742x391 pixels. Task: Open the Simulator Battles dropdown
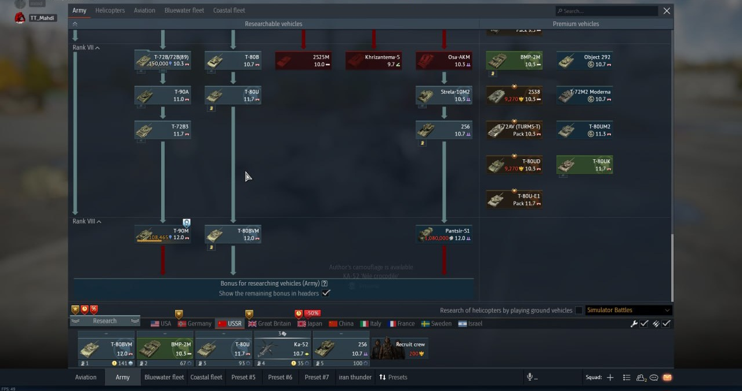click(628, 310)
